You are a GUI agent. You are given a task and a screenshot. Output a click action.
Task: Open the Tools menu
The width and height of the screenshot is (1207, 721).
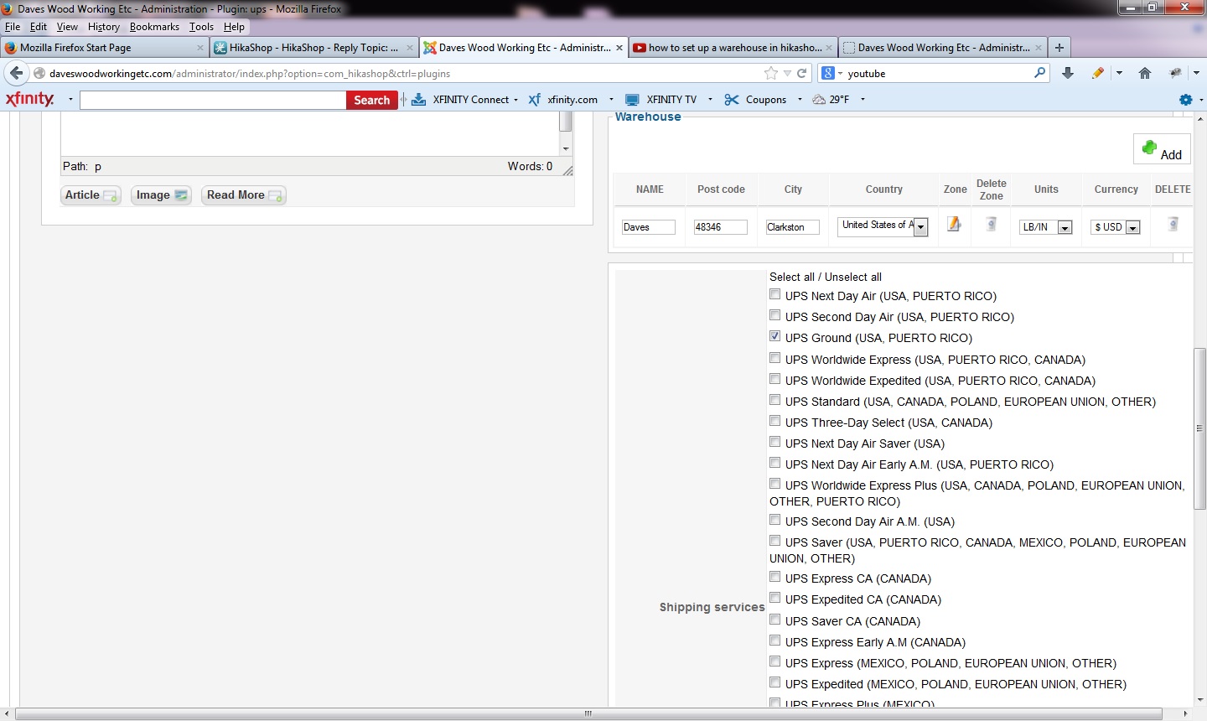point(201,27)
